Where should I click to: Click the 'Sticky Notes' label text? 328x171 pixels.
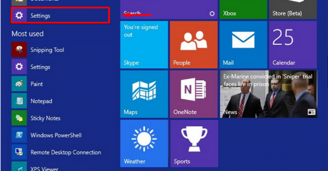45,118
